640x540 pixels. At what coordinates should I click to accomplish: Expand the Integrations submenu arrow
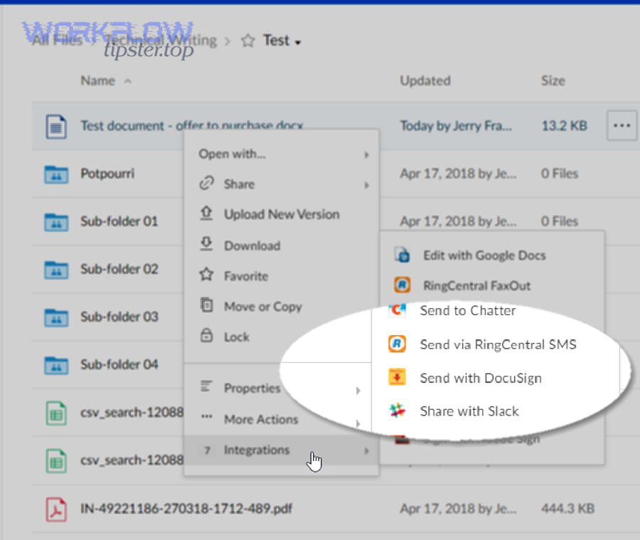(366, 451)
